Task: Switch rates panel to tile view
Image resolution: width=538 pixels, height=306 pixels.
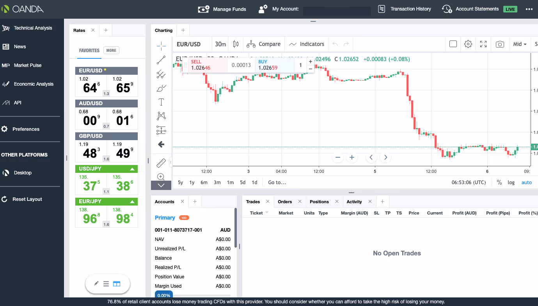Action: [x=117, y=284]
